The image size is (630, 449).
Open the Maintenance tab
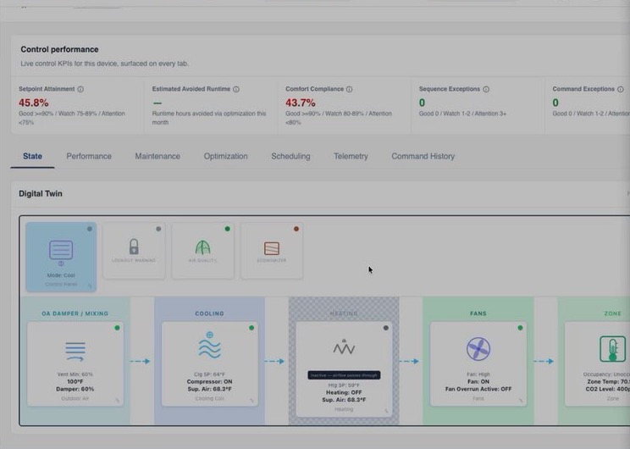157,157
